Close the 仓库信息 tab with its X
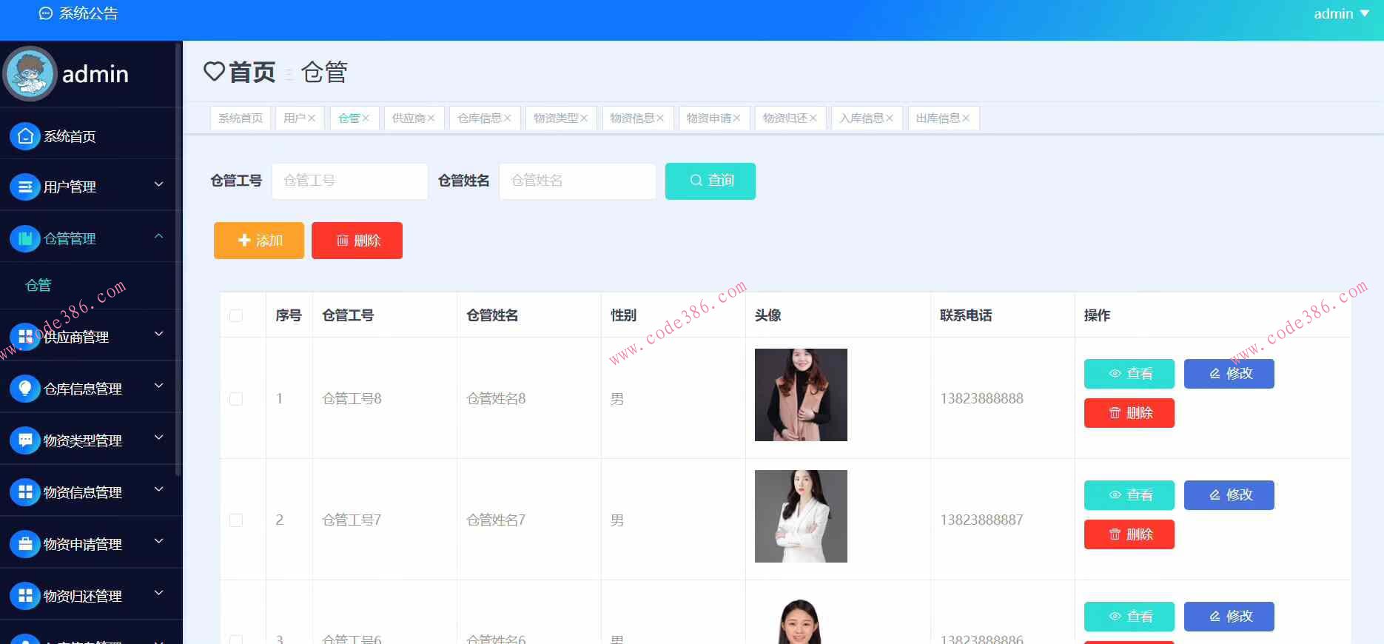The height and width of the screenshot is (644, 1384). tap(507, 118)
